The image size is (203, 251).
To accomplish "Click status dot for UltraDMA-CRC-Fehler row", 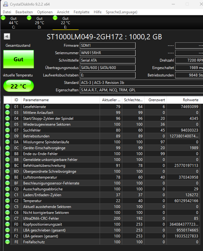I will point(7,218).
